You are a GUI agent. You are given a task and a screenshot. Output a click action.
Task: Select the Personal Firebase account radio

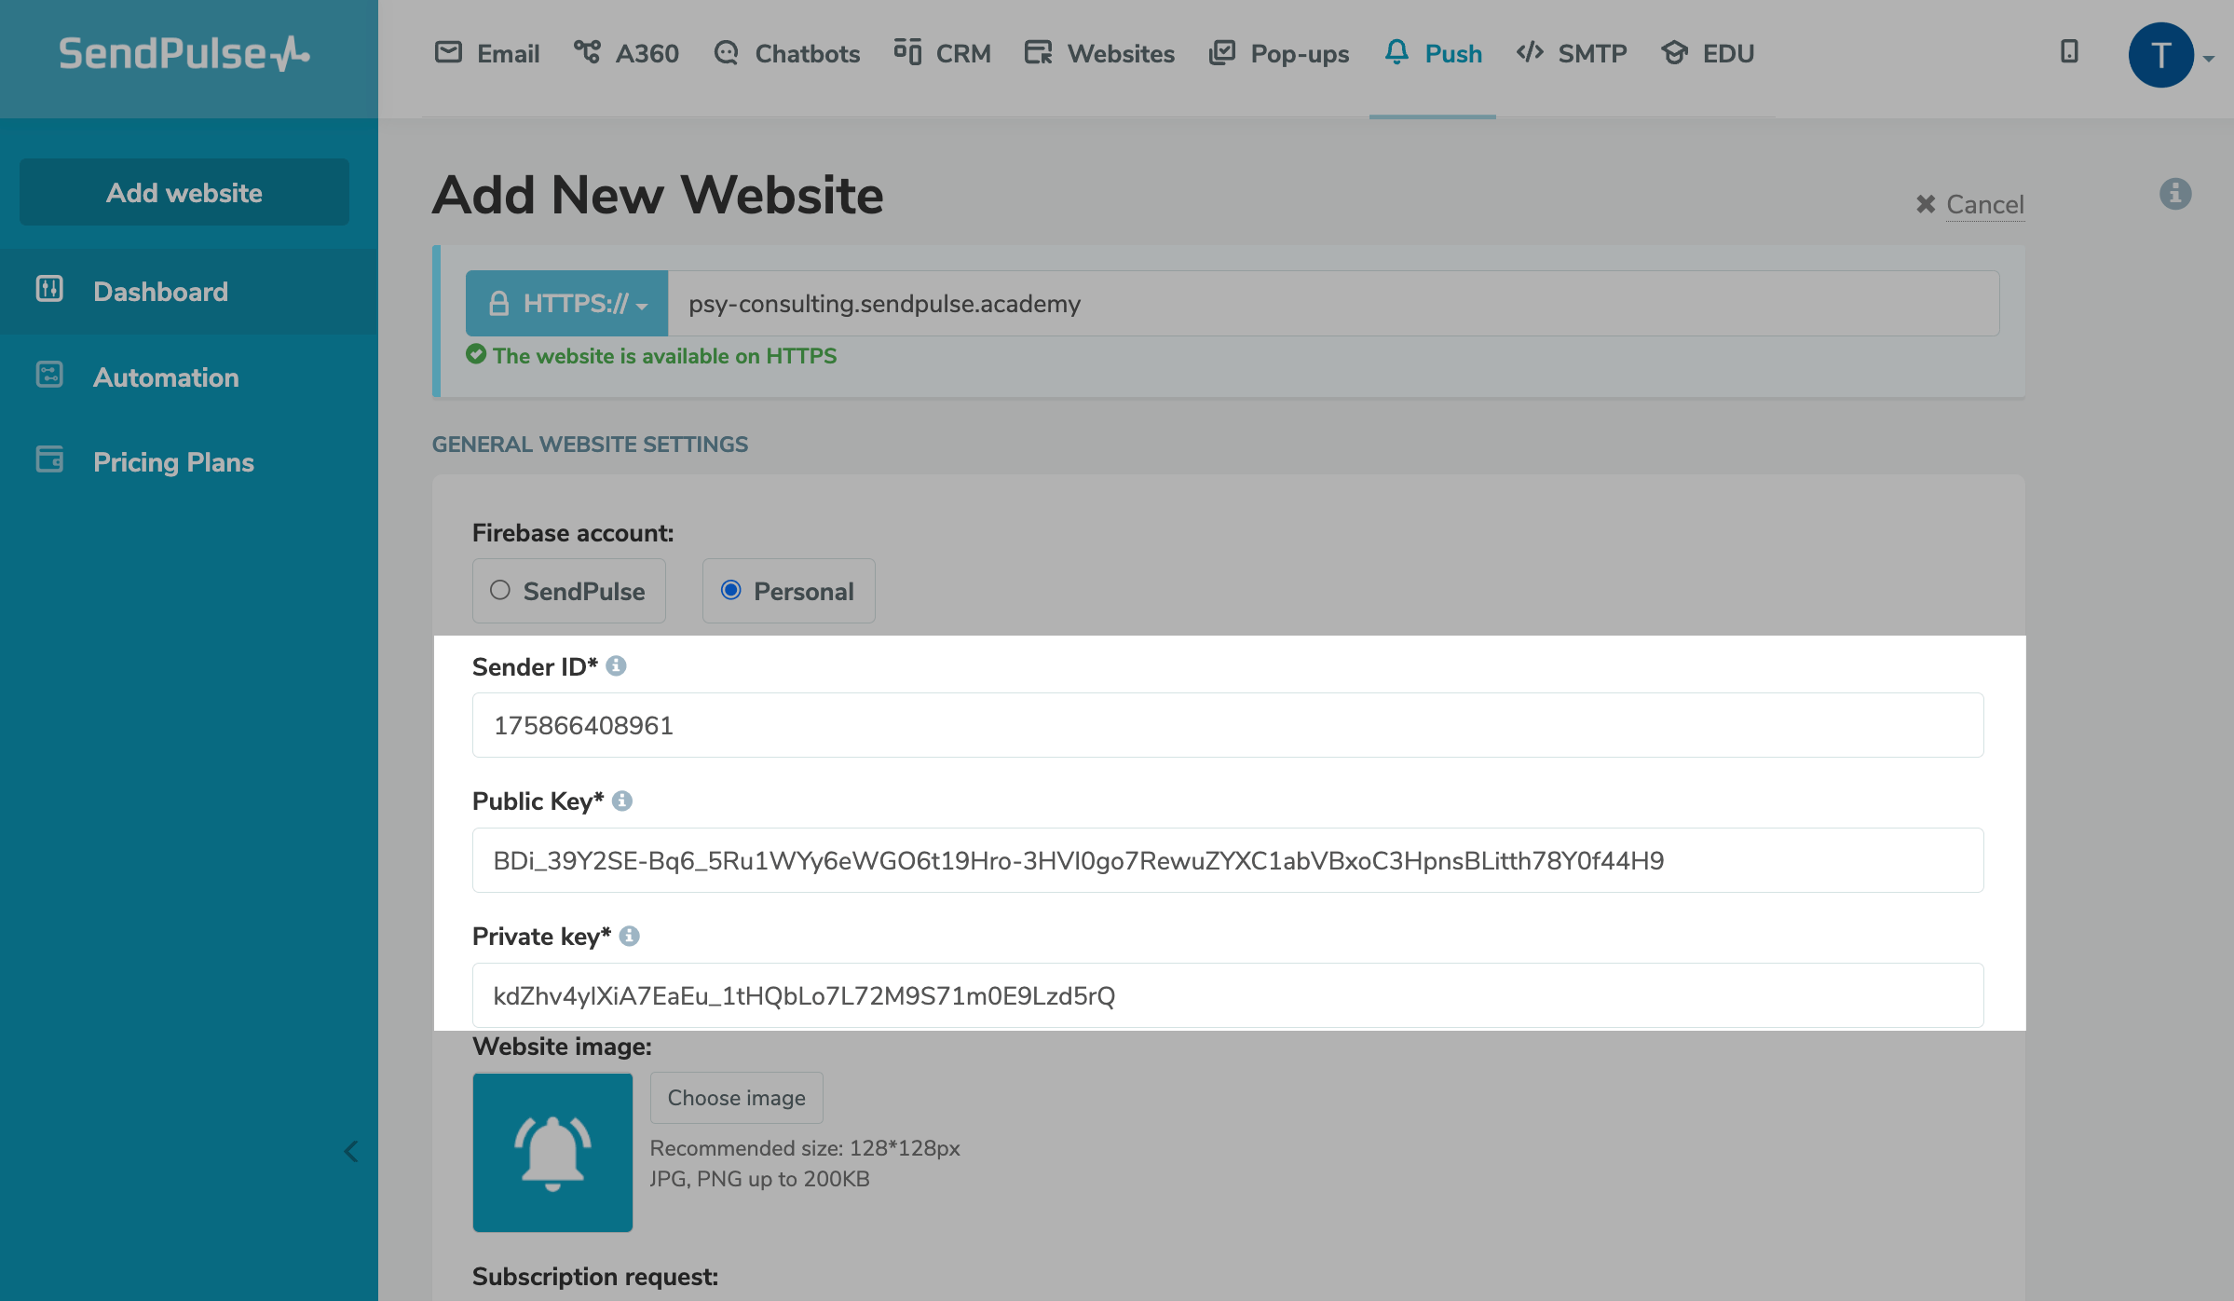point(731,591)
